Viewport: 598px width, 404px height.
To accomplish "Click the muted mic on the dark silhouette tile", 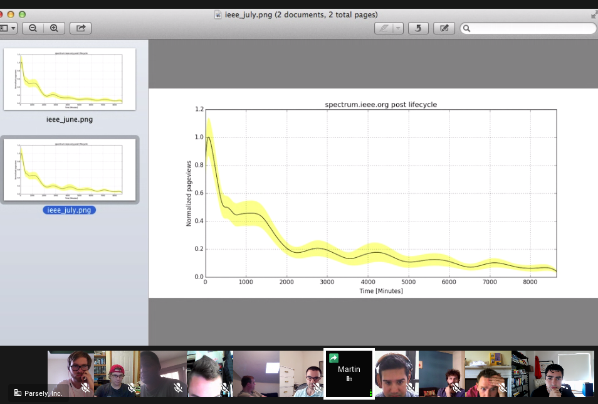I will pos(178,388).
